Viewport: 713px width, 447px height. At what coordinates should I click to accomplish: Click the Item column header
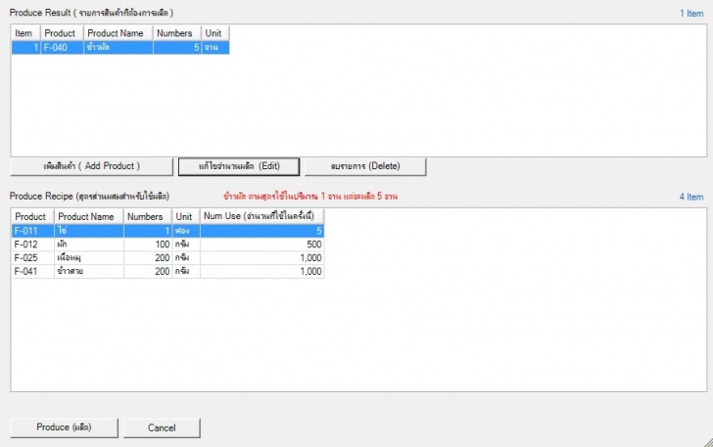tap(25, 33)
